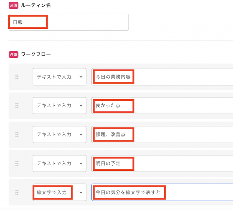Click the 今日の気分を絵文字で表すと question field
Screen dimensions: 233x210
[162, 192]
